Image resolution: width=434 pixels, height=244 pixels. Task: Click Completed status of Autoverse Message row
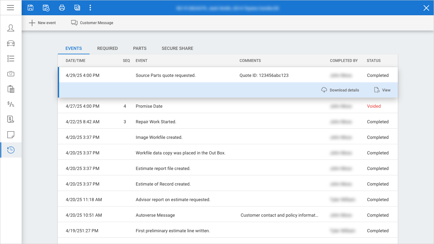(378, 215)
